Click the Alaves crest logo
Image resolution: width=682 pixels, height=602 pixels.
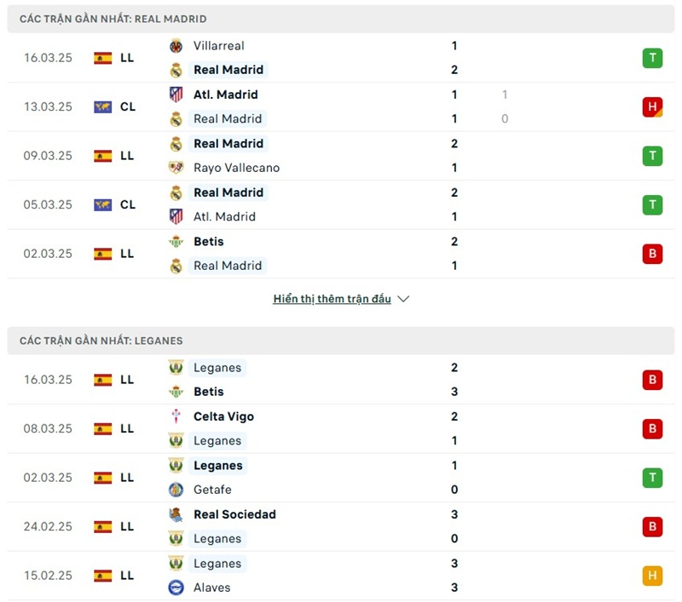[x=176, y=588]
